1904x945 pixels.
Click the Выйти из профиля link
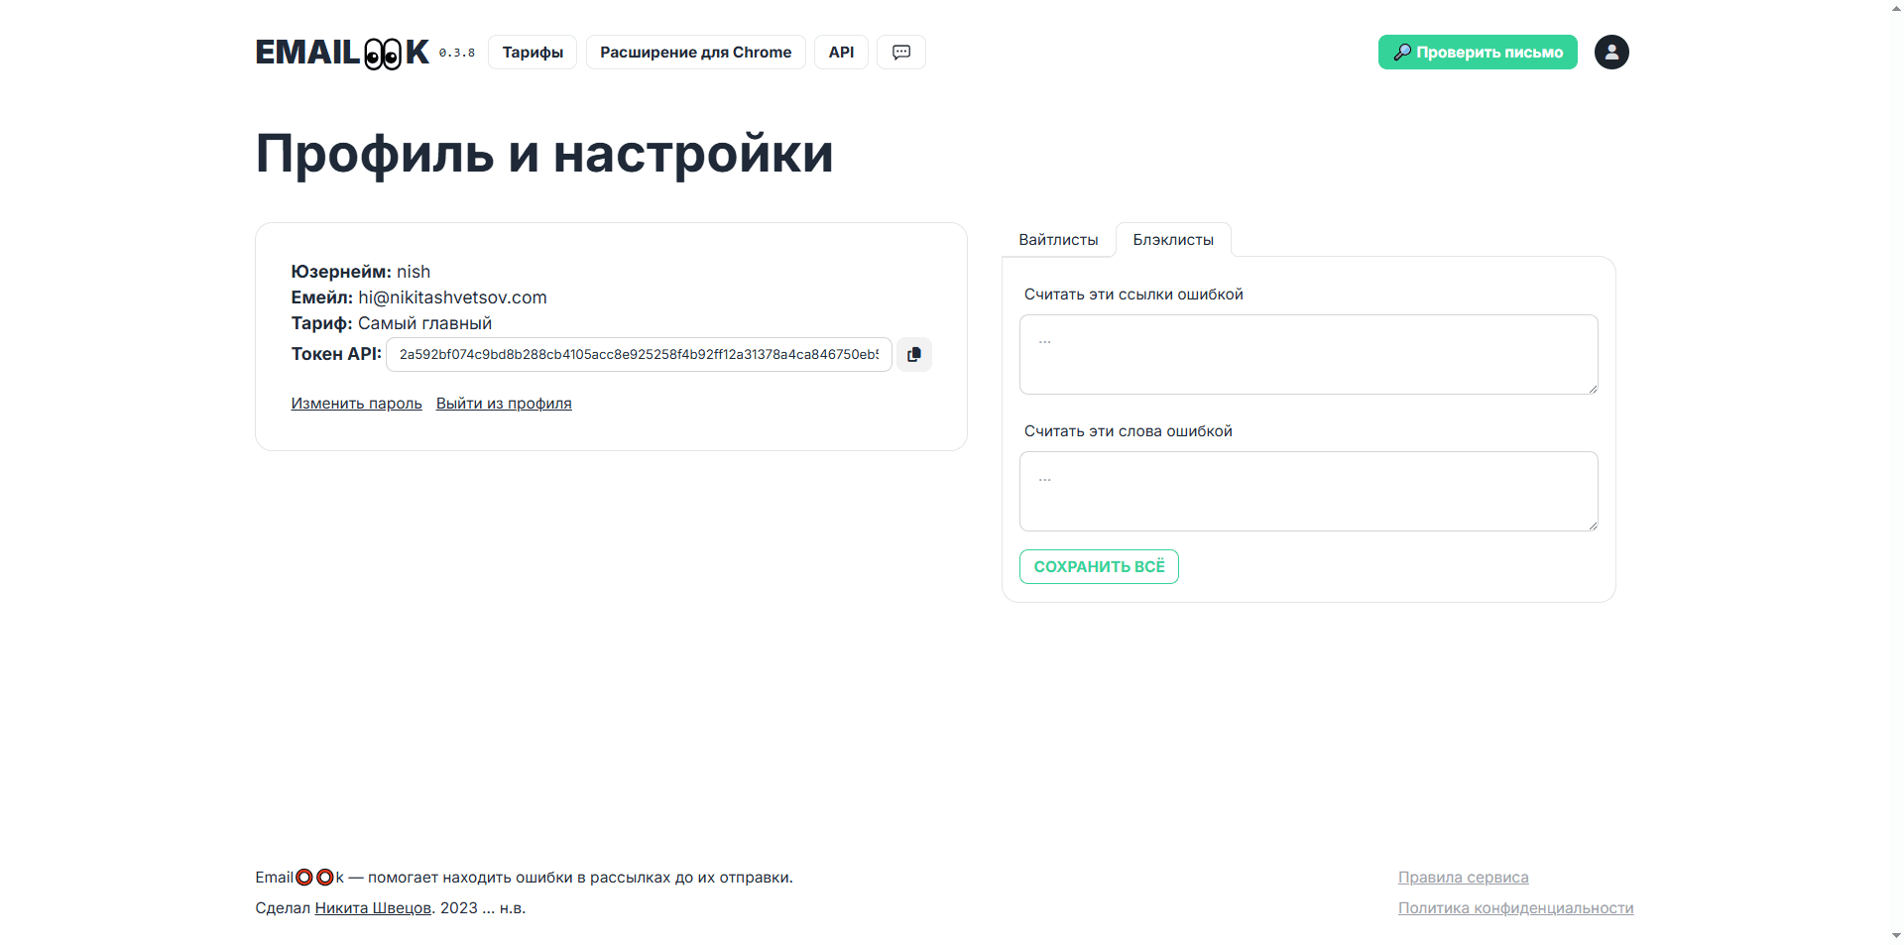coord(504,404)
